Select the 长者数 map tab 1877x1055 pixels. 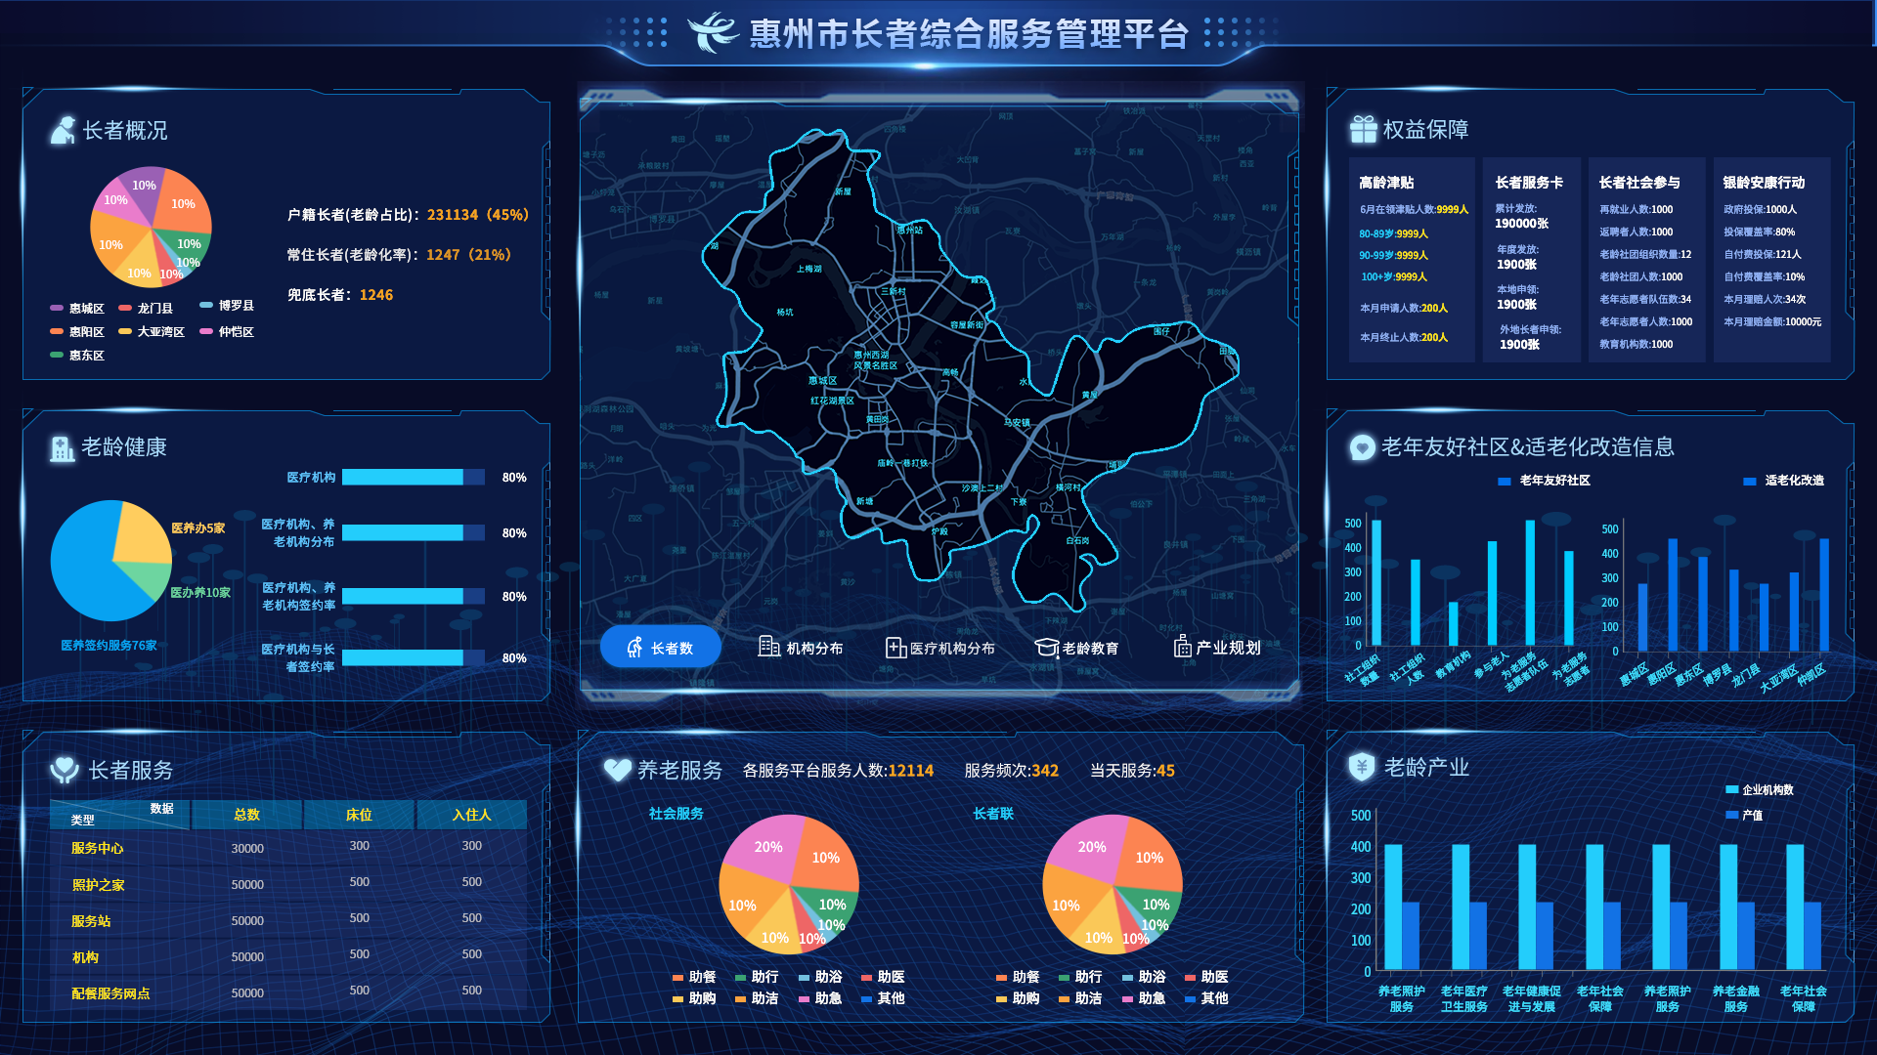660,648
